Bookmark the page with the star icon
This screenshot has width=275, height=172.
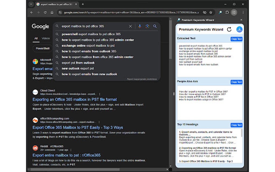(x=211, y=12)
